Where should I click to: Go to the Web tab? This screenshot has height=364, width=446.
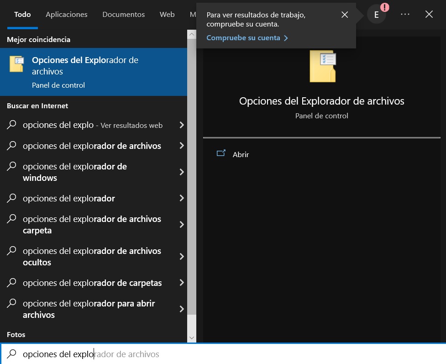click(x=167, y=15)
